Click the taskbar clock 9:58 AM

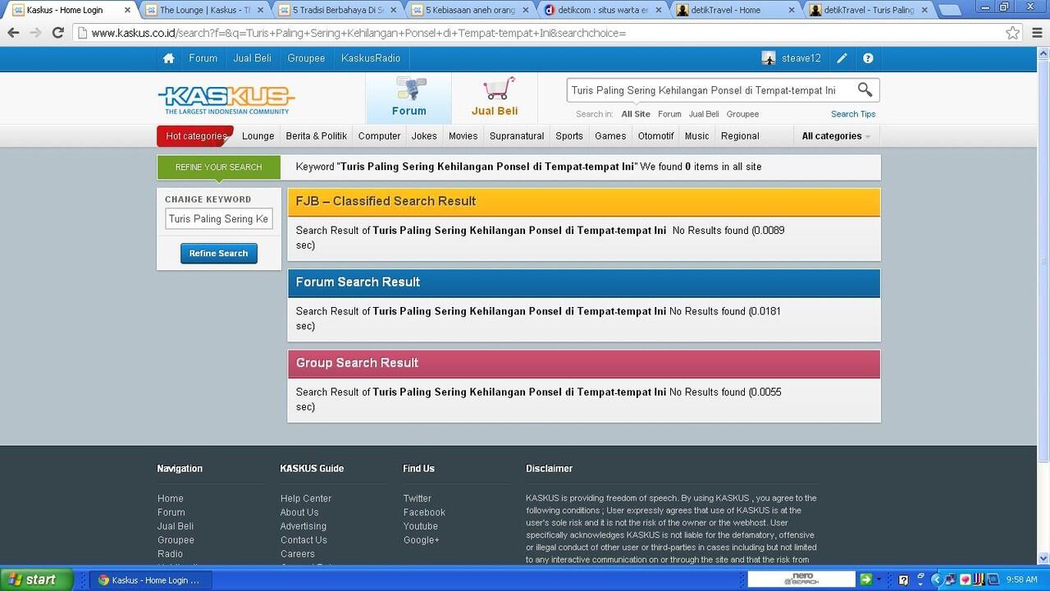[x=1021, y=580]
